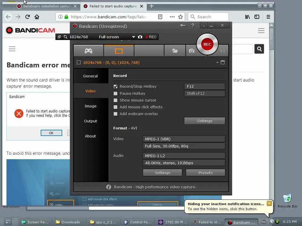
Task: Click the magnifier icon beside 1024x768 in toolbar
Action: 65,37
